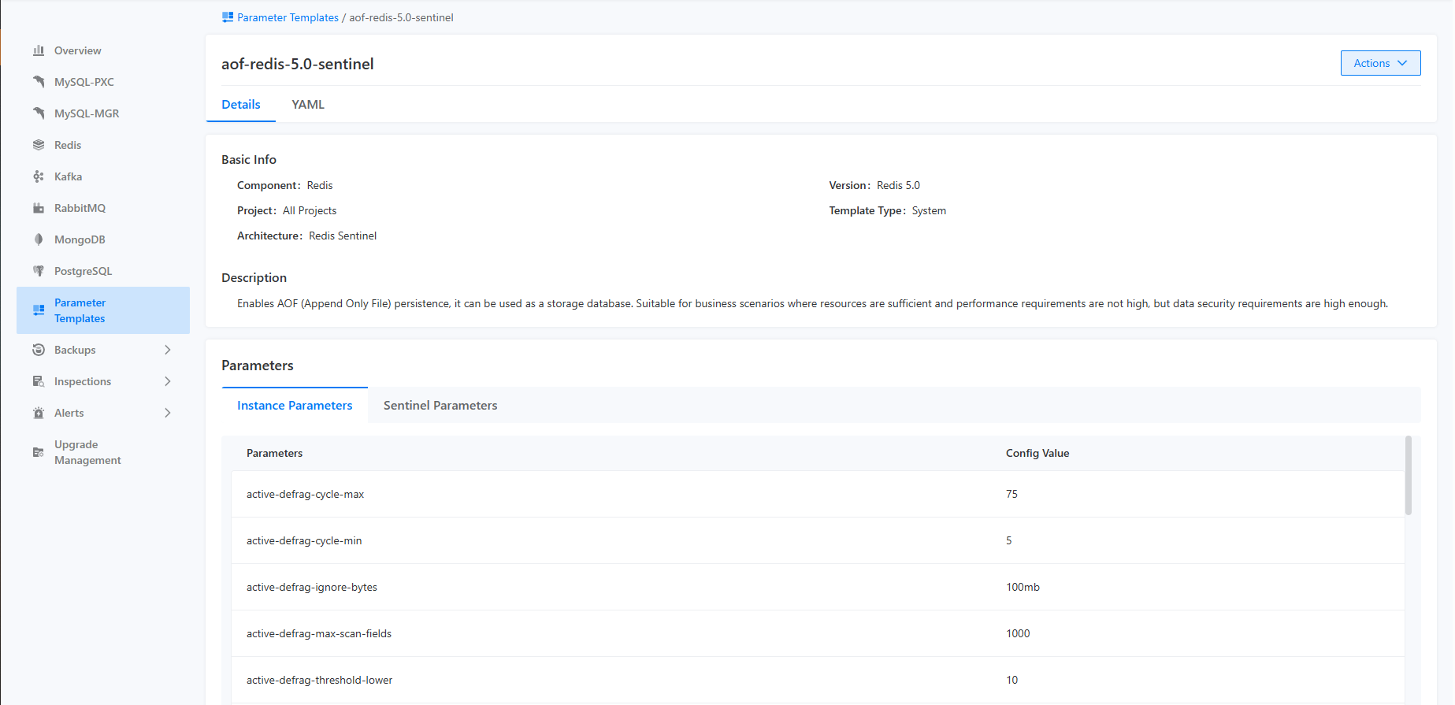This screenshot has width=1455, height=705.
Task: Click the PostgreSQL elephant icon
Action: point(39,271)
